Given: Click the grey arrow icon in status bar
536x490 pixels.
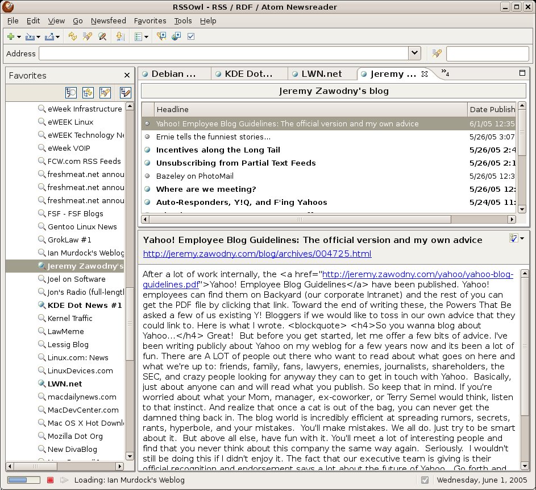Looking at the screenshot, I should click(64, 480).
